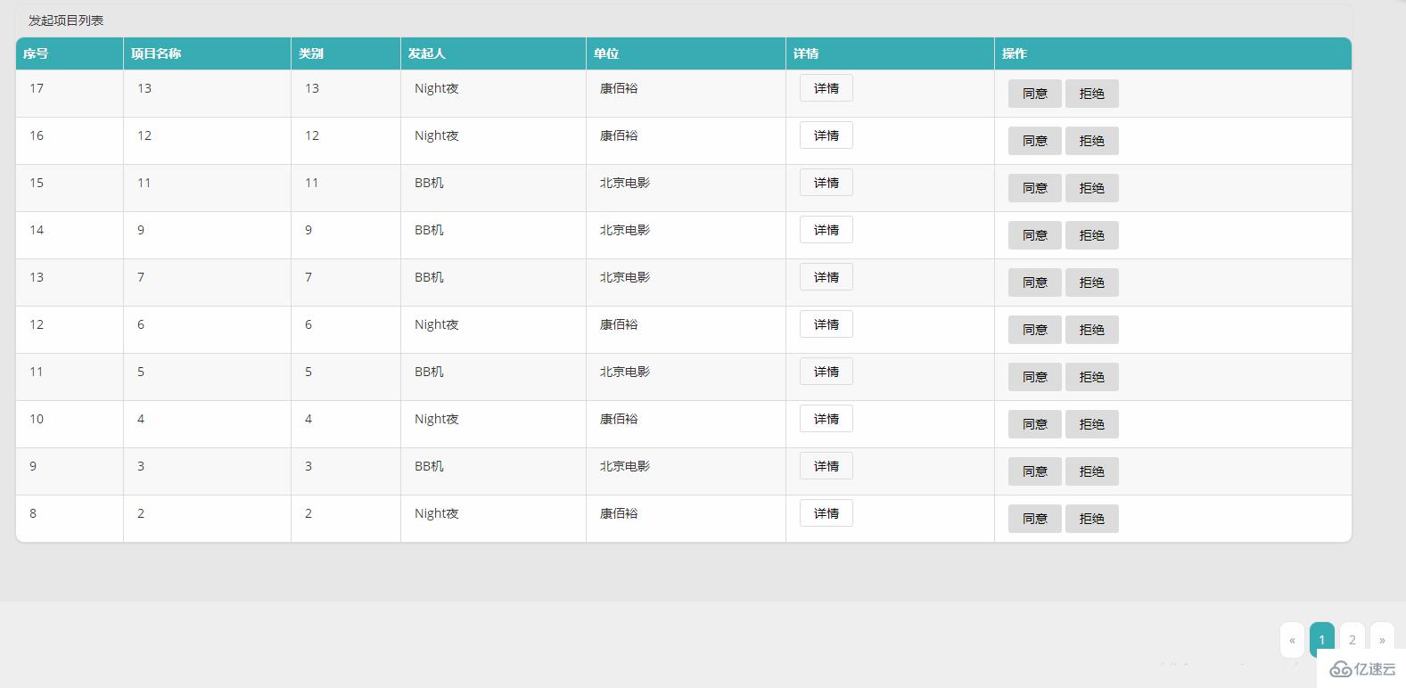Select 北京电影 in row 14
The height and width of the screenshot is (688, 1406).
[x=625, y=230]
